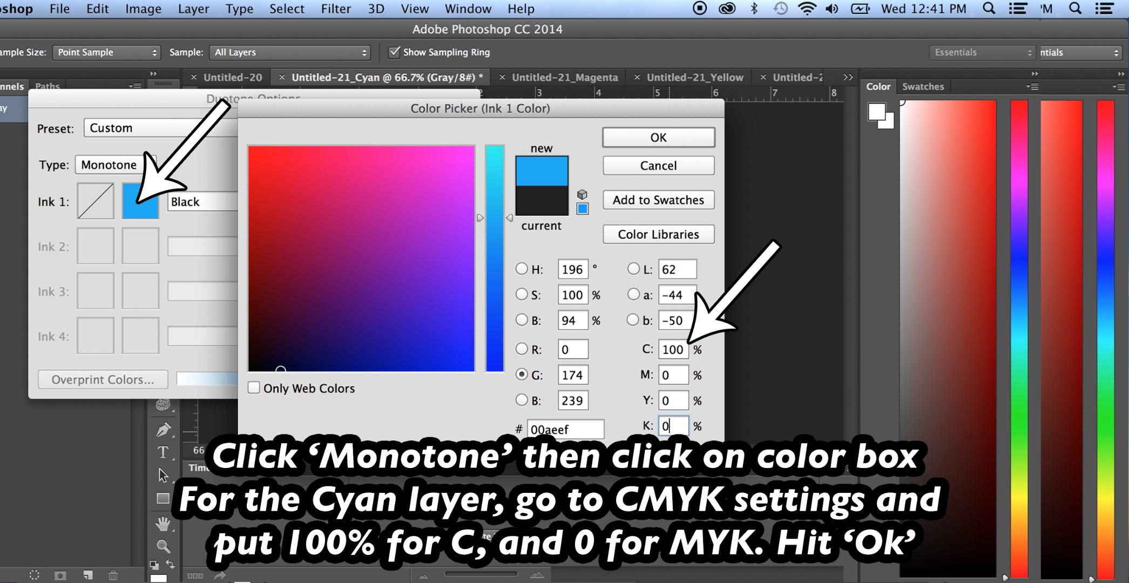This screenshot has width=1129, height=583.
Task: Click the Color Libraries button
Action: click(658, 234)
